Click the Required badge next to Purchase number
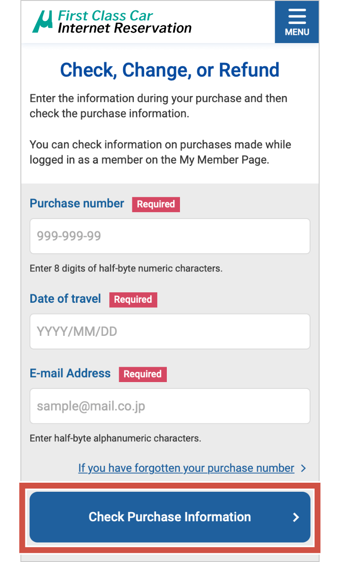Viewport: 340px width, 562px height. [x=156, y=204]
